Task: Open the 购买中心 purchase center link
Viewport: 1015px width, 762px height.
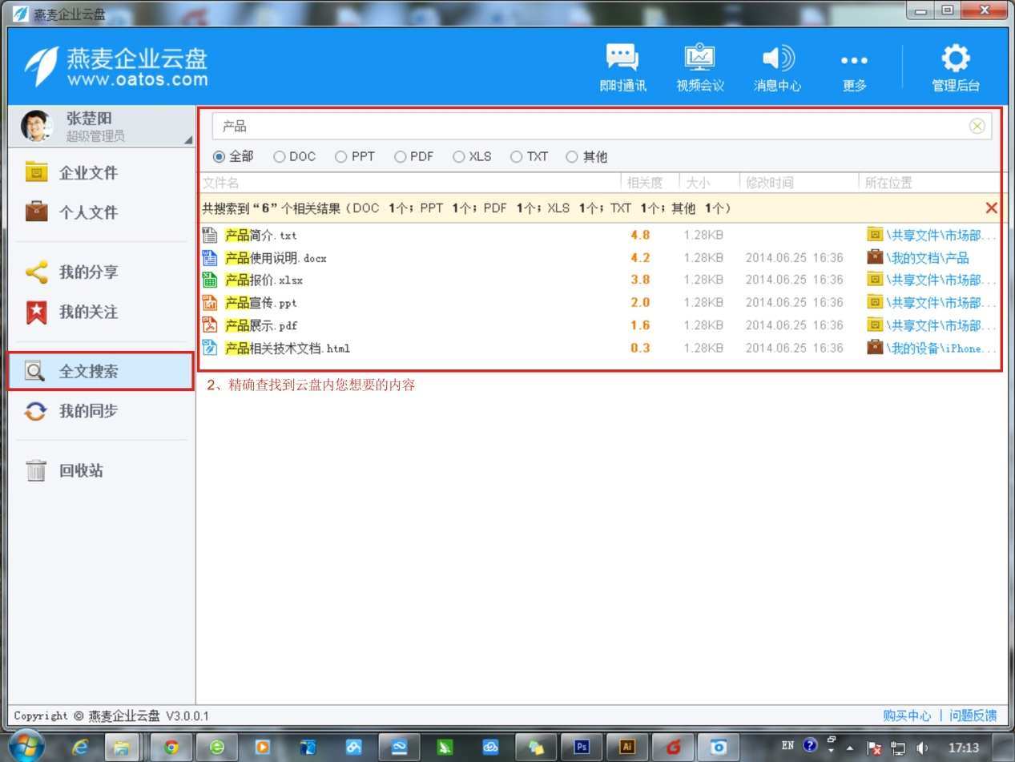Action: [905, 716]
